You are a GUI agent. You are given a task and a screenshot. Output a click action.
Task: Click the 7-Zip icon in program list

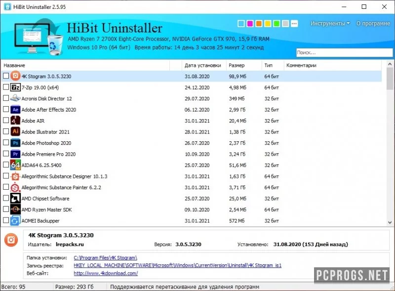[15, 87]
